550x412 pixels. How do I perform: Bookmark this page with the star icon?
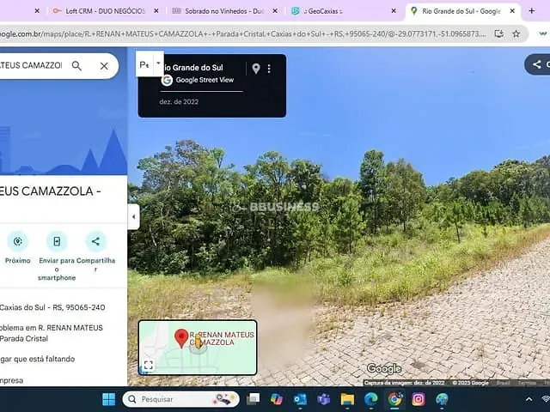click(x=516, y=33)
